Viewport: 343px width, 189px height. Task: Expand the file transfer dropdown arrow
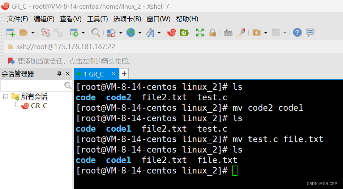click(x=120, y=33)
